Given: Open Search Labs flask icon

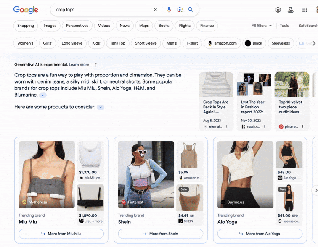Looking at the screenshot, I should point(291,10).
